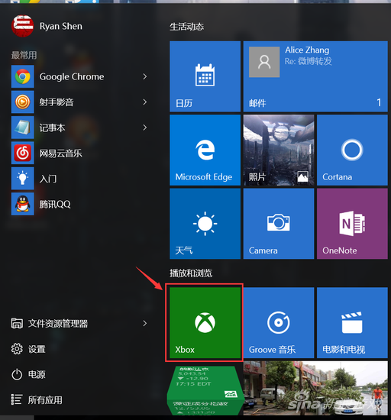Viewport: 391px width, 420px height.
Task: Open the 天气 weather tile
Action: point(205,224)
